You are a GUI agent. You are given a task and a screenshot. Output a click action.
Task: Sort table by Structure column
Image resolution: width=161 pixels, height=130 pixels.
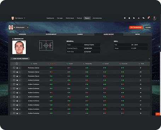click(123, 64)
